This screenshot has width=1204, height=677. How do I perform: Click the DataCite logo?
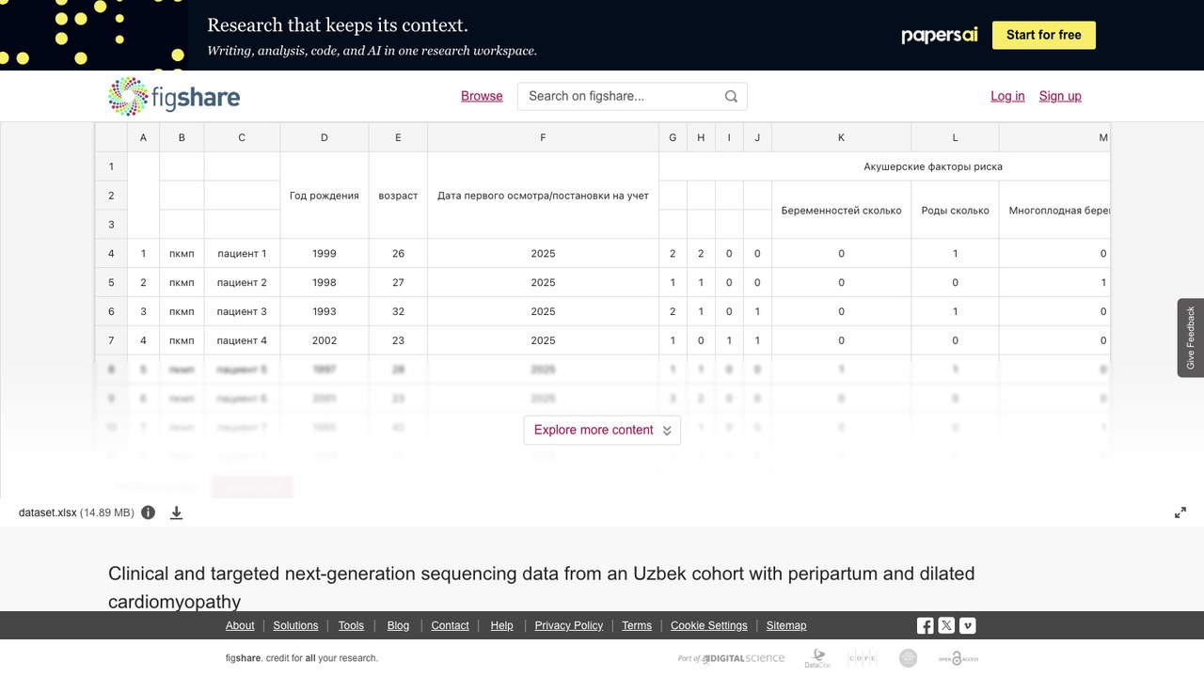coord(817,658)
